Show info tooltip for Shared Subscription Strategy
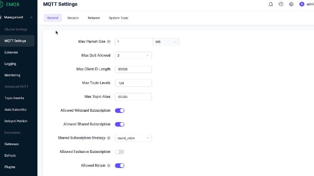 click(109, 138)
